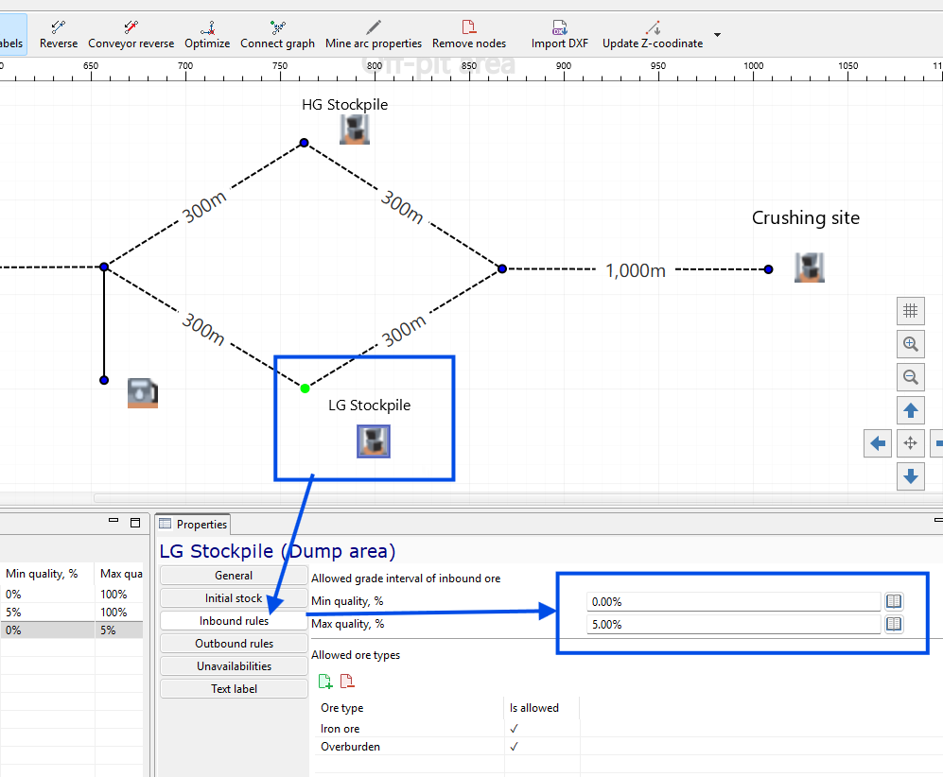Screen dimensions: 943x777
Task: Open the Initial stock section
Action: [x=234, y=598]
